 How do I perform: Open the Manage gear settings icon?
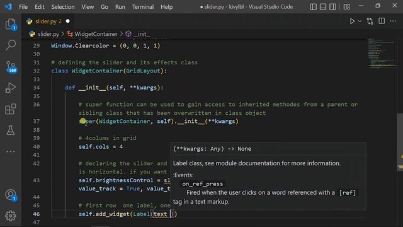pyautogui.click(x=11, y=216)
